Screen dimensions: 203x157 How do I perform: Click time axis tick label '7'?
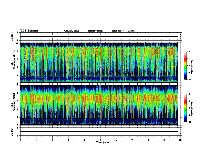(x=132, y=140)
